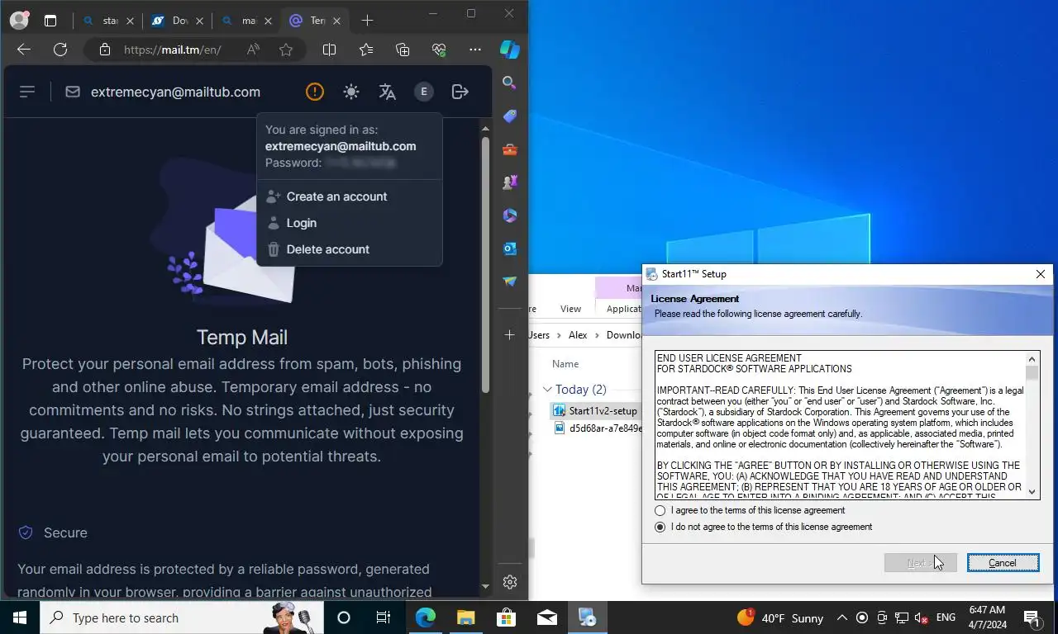Open Edge sidebar settings gear

[x=510, y=582]
